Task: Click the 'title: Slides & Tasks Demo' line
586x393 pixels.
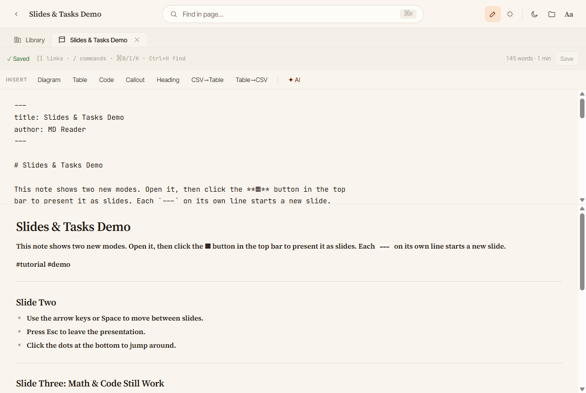Action: 69,117
